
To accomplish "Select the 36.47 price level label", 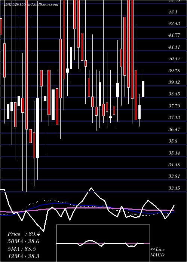I will click(x=174, y=130).
